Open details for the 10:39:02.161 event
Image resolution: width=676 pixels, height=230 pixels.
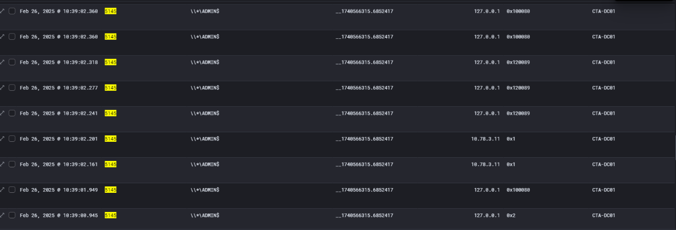point(2,164)
